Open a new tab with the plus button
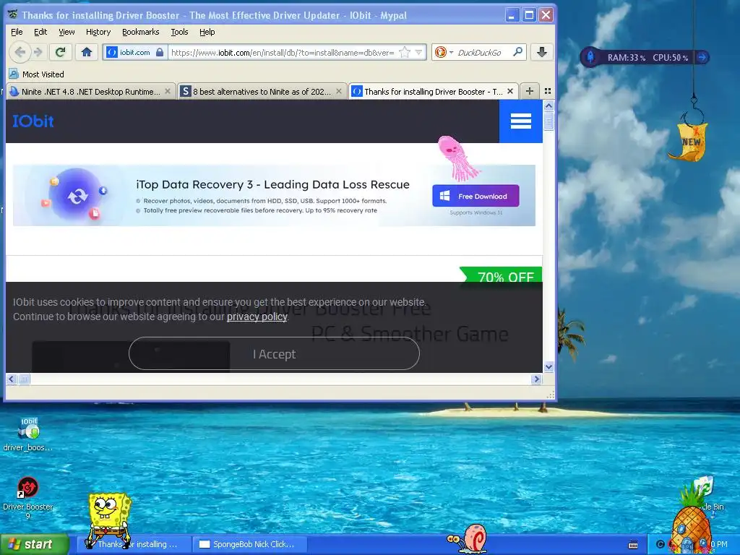Viewport: 740px width, 555px height. [x=530, y=91]
